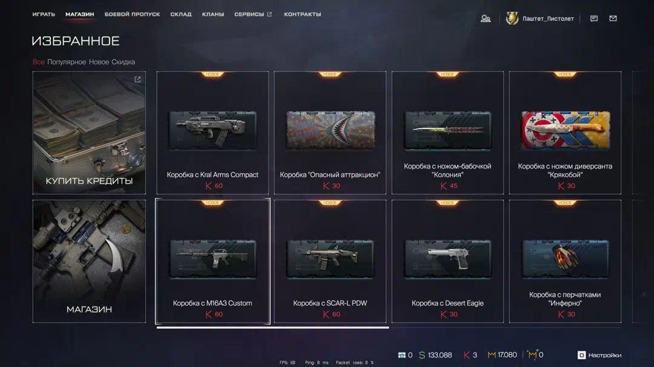Click external link icon on Купить кредиты

pyautogui.click(x=137, y=79)
